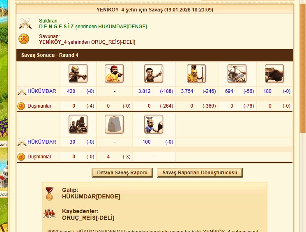
Task: Select the catapult siege unit icon
Action: 78,124
